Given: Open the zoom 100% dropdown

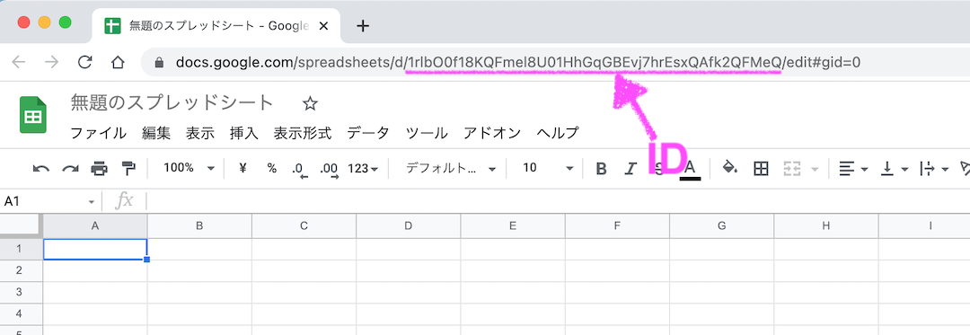Looking at the screenshot, I should pos(190,168).
